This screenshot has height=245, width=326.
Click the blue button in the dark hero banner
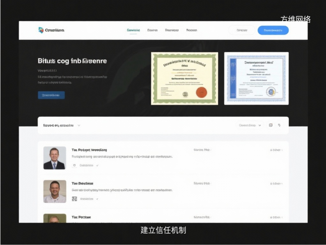pyautogui.click(x=51, y=95)
